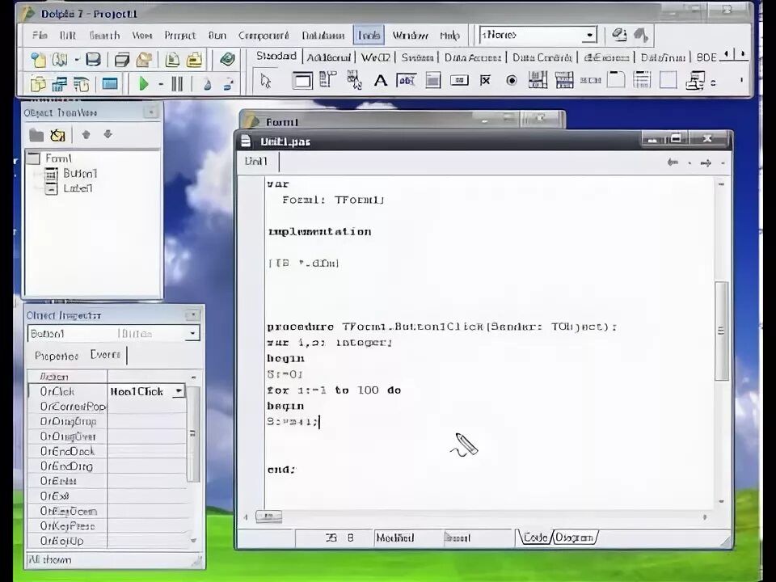The image size is (776, 582).
Task: Click the Open Project folder icon
Action: [144, 60]
